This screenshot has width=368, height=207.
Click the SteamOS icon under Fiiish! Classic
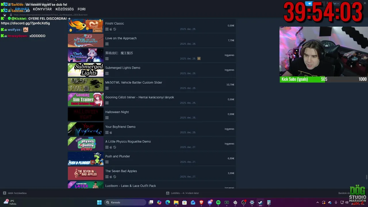click(x=115, y=29)
